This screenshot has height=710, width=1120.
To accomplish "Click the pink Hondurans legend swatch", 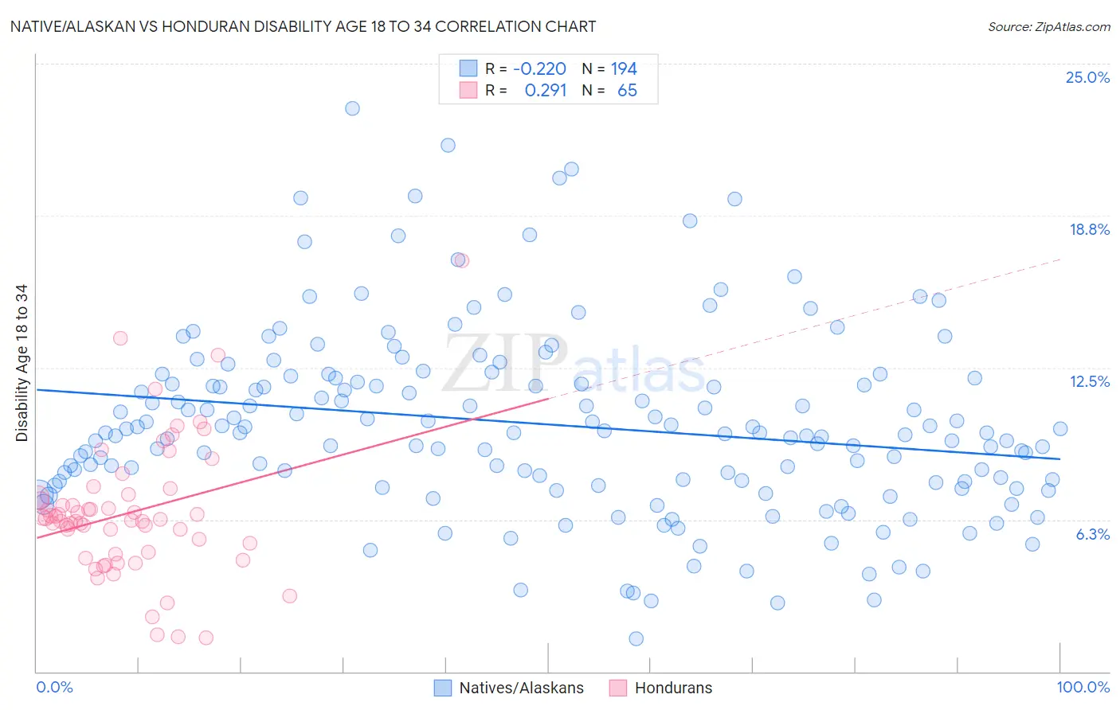I will click(x=618, y=688).
